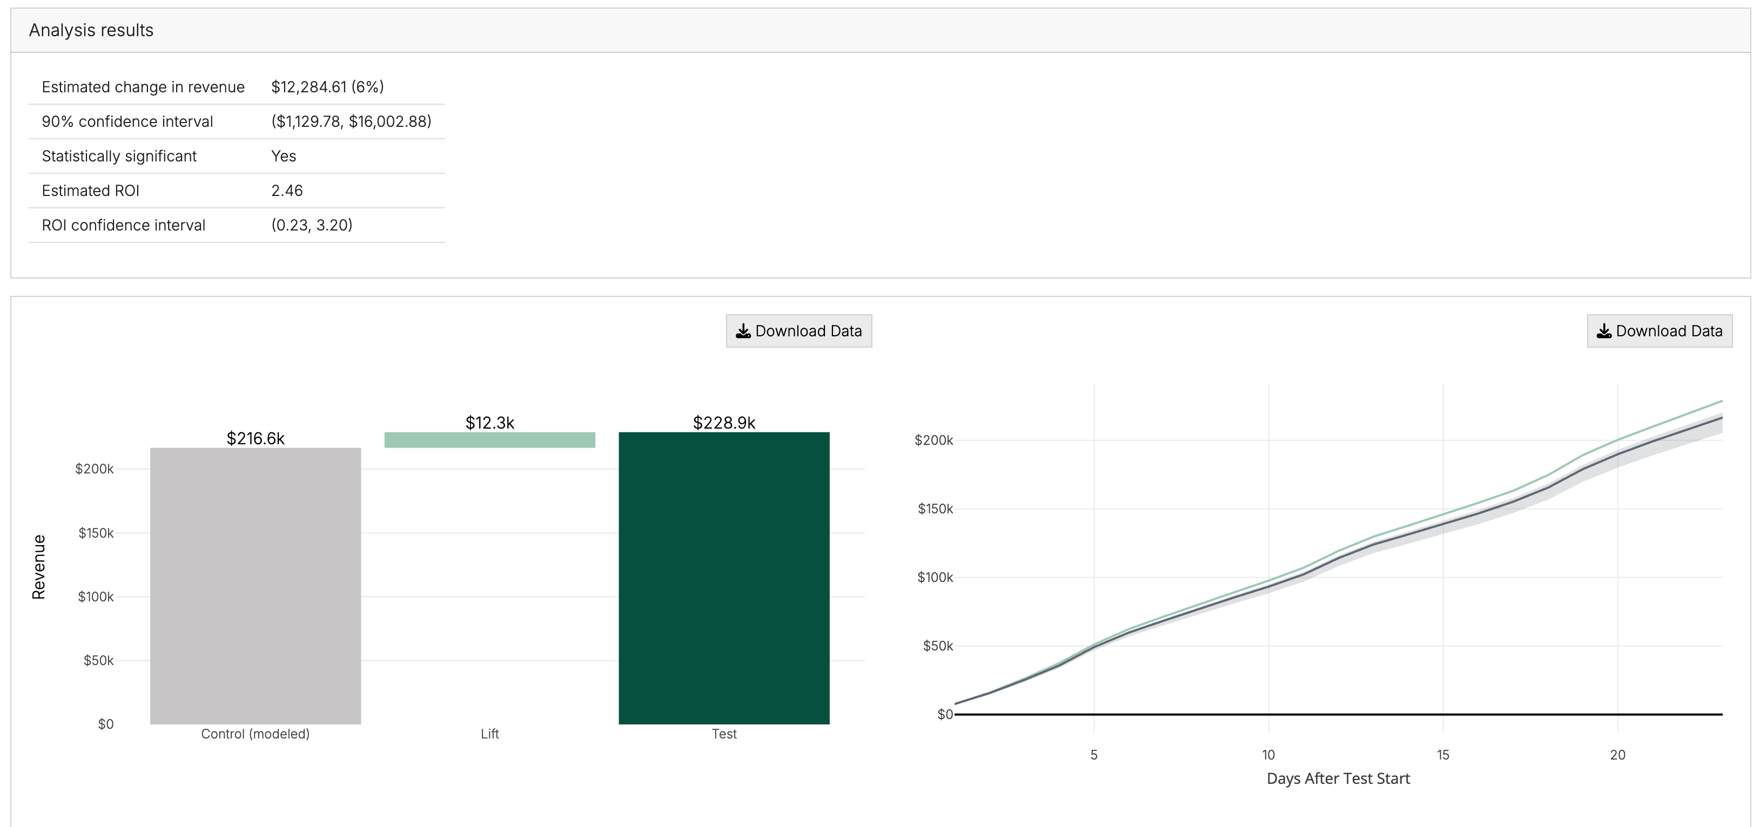This screenshot has width=1760, height=827.
Task: Click the $12.3k lift label
Action: 489,423
